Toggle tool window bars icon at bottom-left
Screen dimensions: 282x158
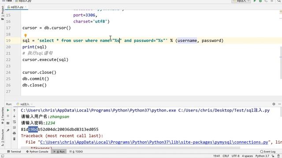pos(3,156)
